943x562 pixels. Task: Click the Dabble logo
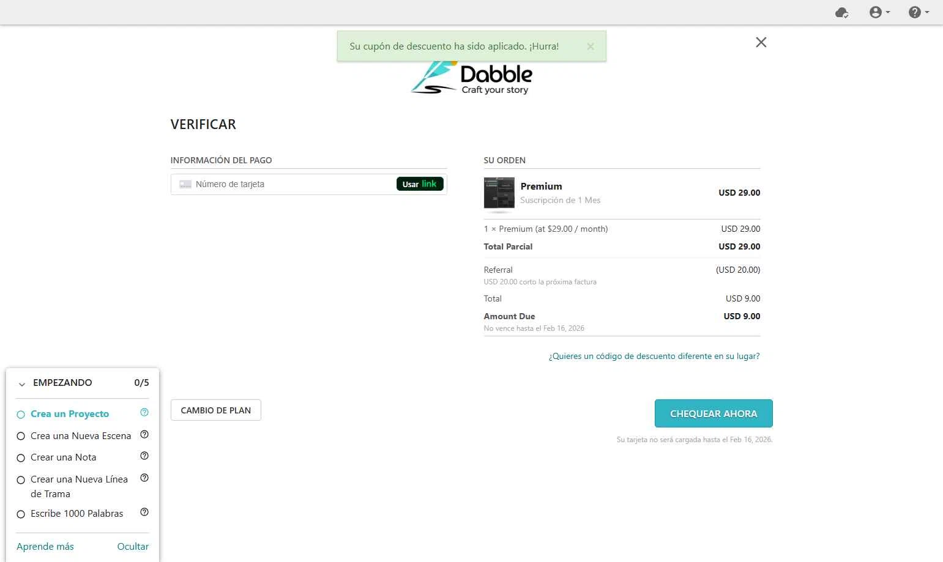(x=471, y=78)
